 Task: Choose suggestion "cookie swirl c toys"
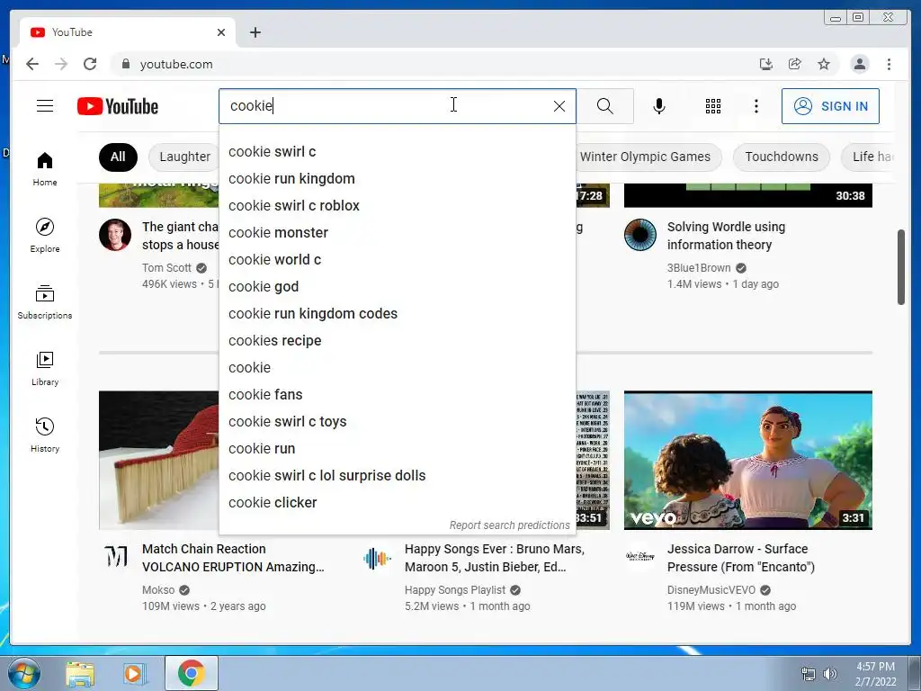point(397,422)
